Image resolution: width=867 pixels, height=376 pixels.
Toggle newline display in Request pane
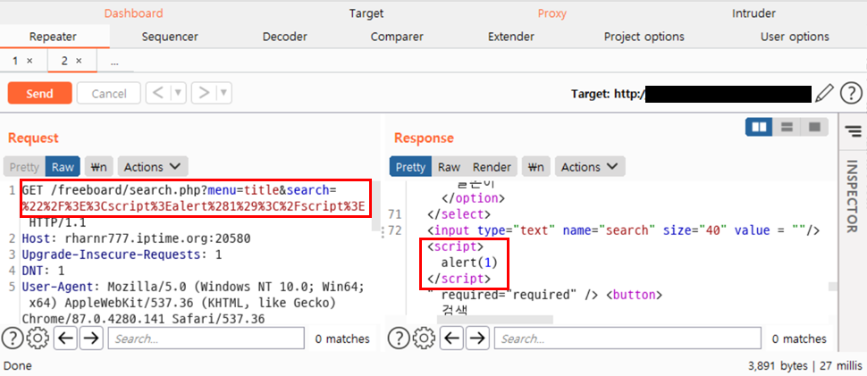pos(98,167)
